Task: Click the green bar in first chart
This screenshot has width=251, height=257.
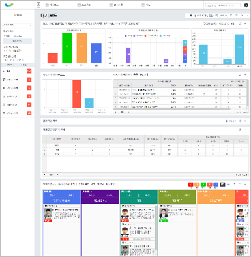Action: tap(67, 48)
